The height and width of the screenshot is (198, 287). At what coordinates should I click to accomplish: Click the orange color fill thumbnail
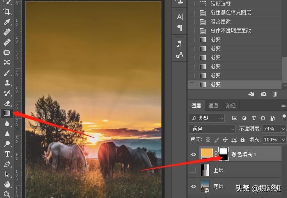point(207,153)
